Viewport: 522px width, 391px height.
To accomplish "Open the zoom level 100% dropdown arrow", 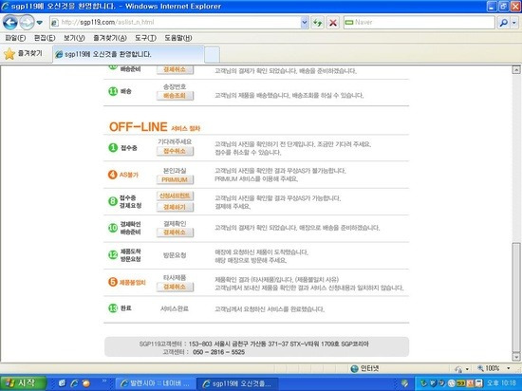I will (509, 368).
